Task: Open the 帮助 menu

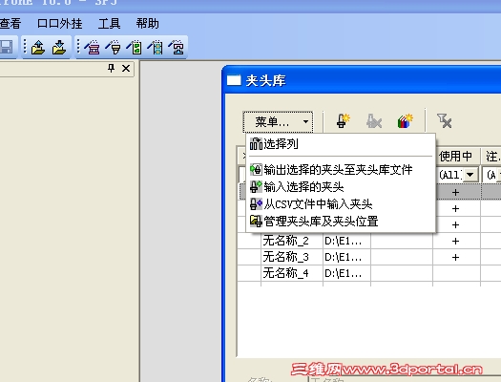Action: (147, 23)
